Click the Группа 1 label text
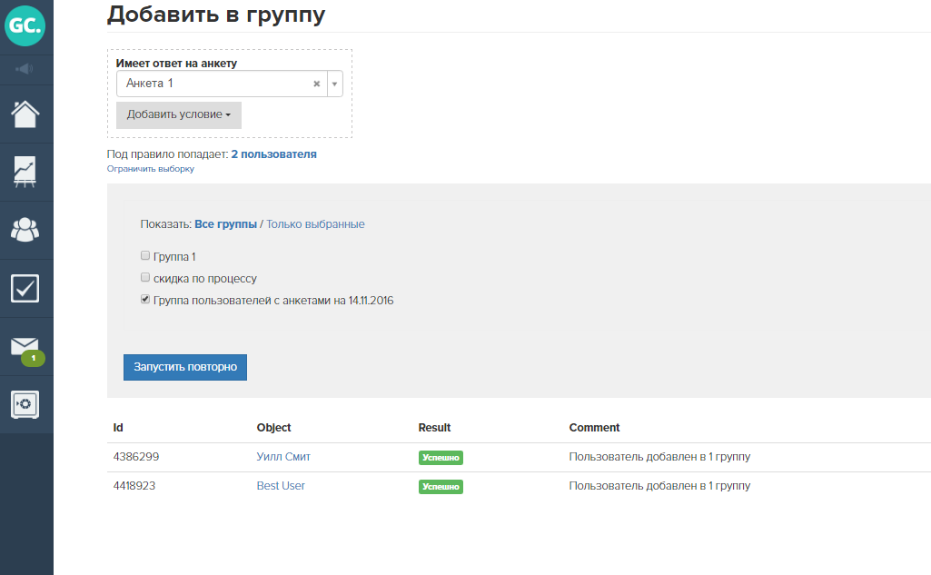 [x=174, y=256]
